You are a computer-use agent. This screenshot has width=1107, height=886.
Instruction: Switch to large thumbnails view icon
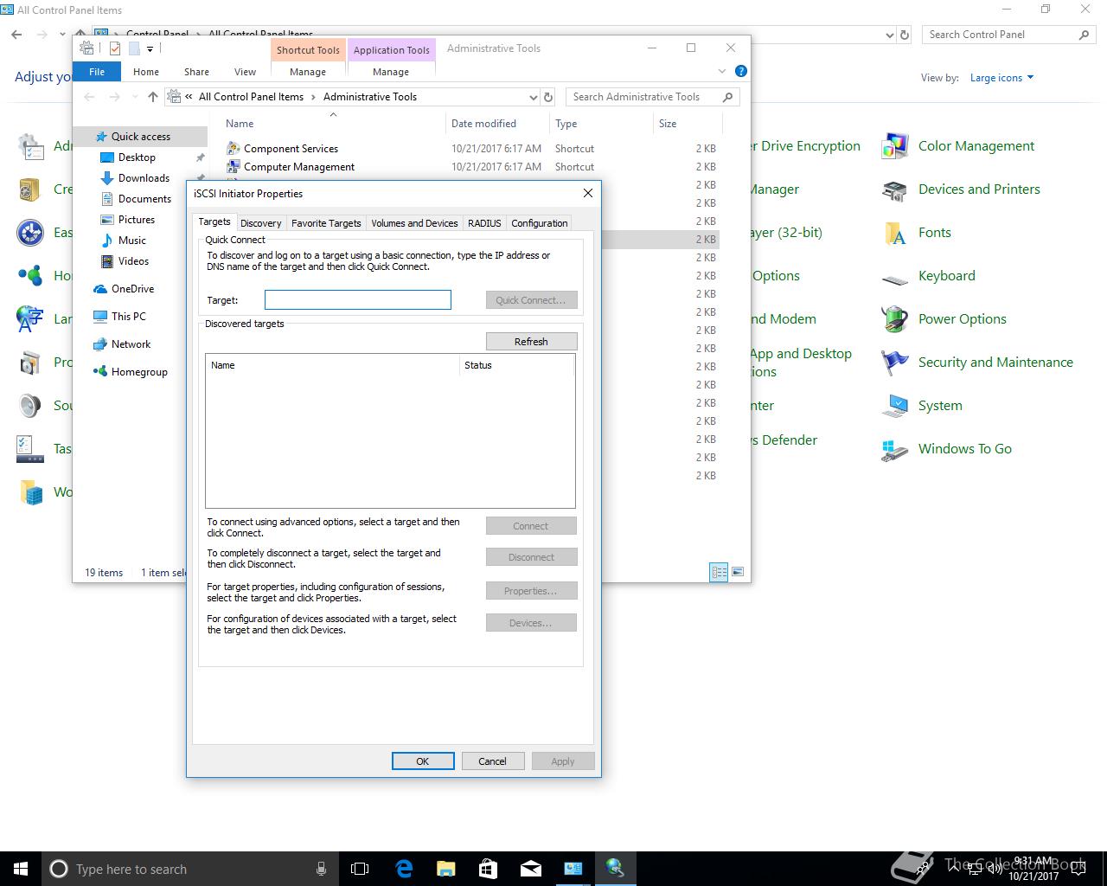coord(738,572)
